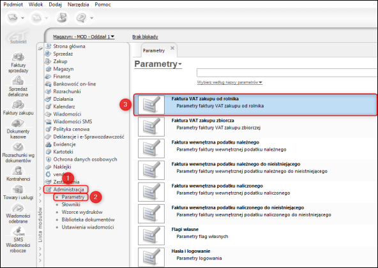The height and width of the screenshot is (268, 378).
Task: Expand the help icon dropdown arrow
Action: click(91, 18)
